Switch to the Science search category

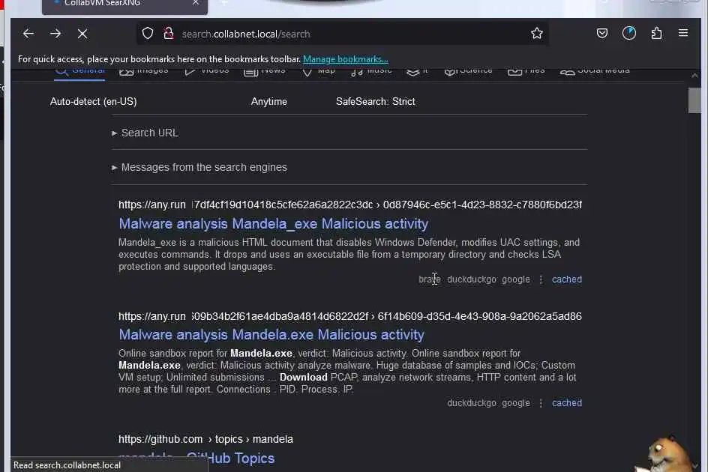[x=468, y=72]
